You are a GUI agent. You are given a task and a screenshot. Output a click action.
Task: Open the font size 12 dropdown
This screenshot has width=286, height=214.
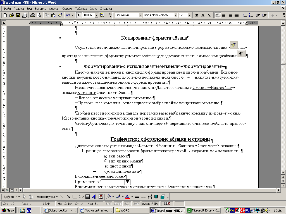click(x=189, y=15)
